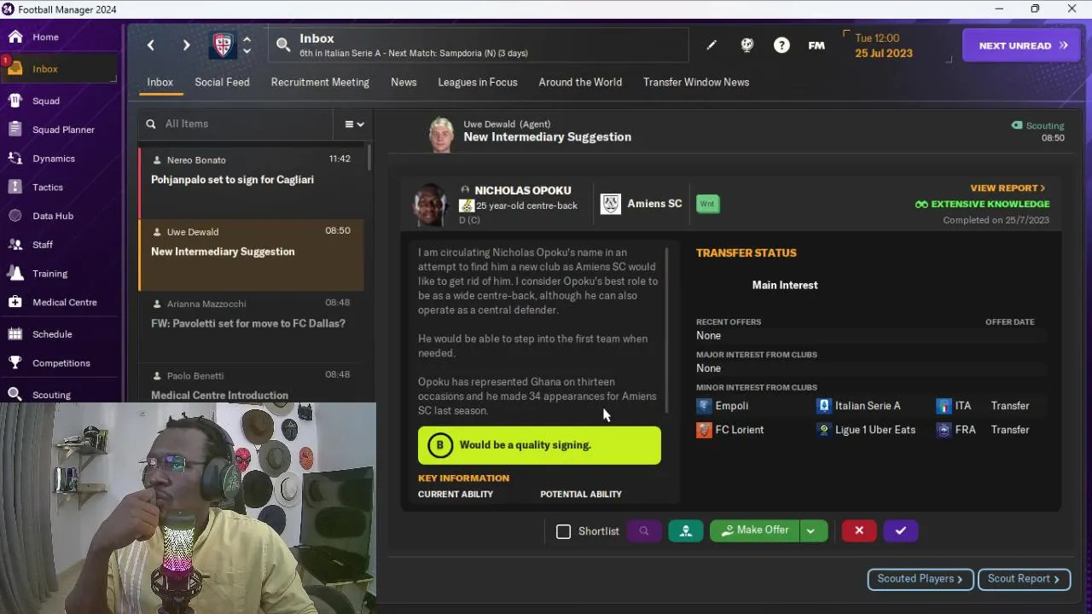This screenshot has height=614, width=1092.
Task: Tick the Shortlist checkbox
Action: (x=563, y=531)
